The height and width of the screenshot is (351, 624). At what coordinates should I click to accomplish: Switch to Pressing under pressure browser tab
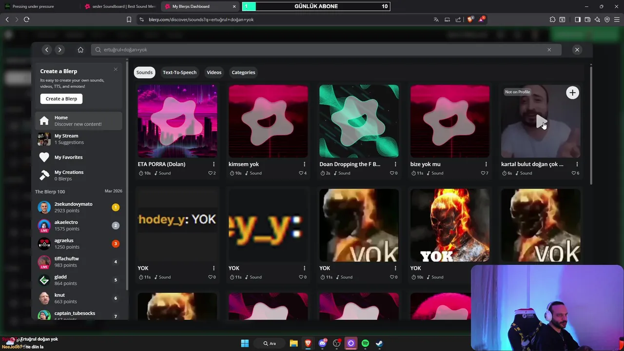40,6
